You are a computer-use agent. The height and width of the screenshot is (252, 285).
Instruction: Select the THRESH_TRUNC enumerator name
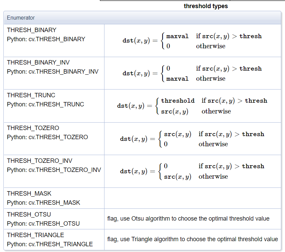coord(31,95)
